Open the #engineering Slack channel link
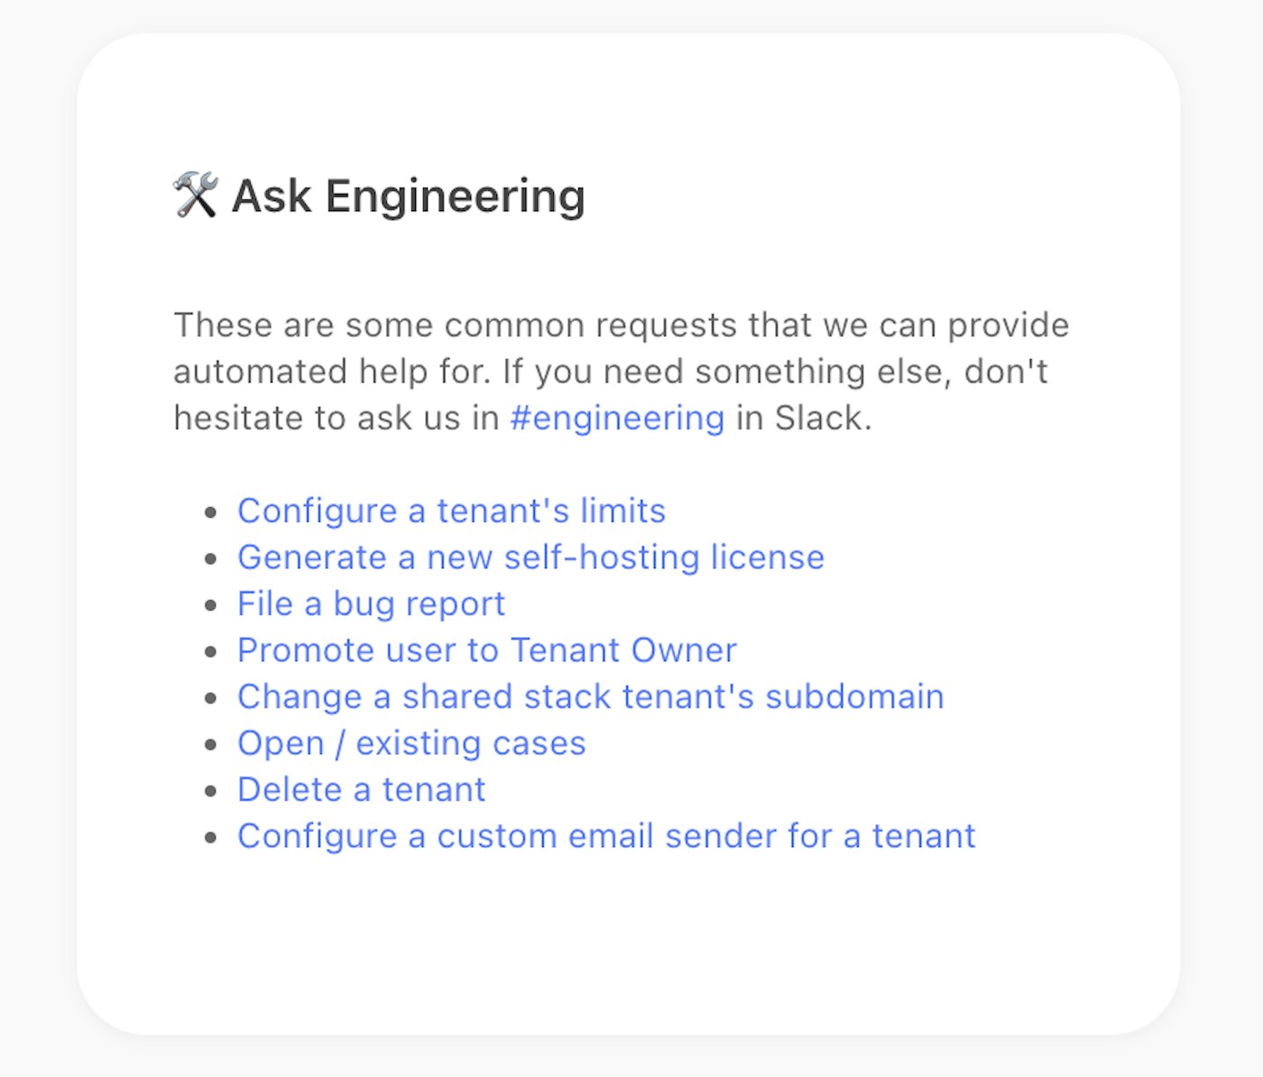The height and width of the screenshot is (1077, 1263). [x=617, y=419]
